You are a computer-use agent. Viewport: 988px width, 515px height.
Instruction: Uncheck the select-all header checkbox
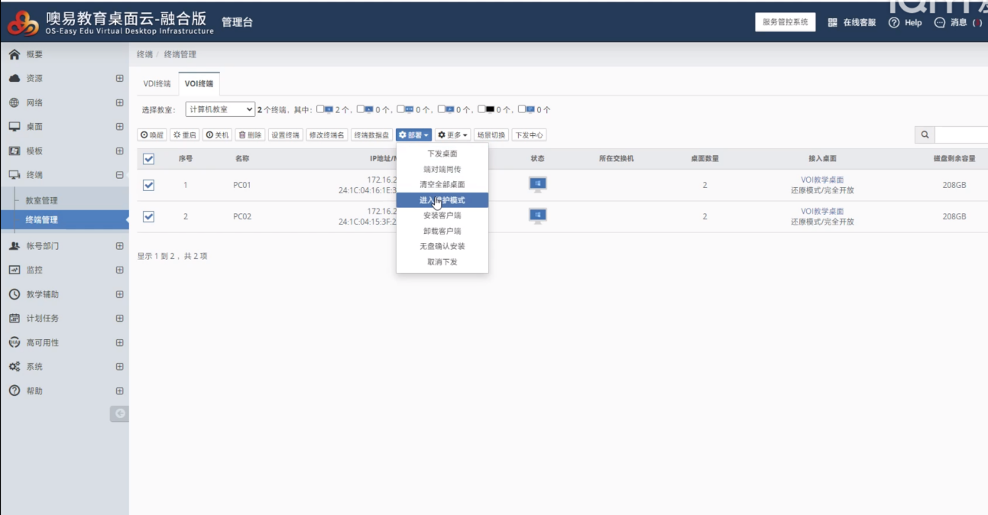(149, 159)
